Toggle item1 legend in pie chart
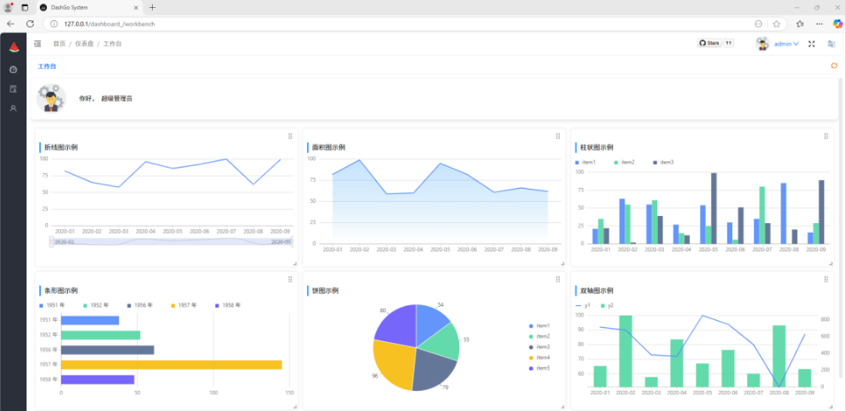The image size is (846, 411). click(x=540, y=326)
